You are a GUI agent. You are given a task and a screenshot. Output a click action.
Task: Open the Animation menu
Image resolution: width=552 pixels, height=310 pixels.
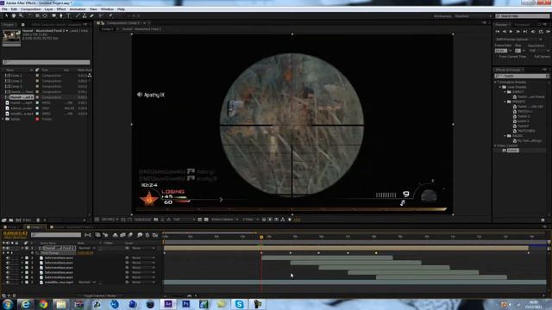[78, 9]
